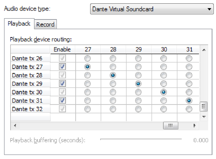Select the Playback tab

click(19, 24)
